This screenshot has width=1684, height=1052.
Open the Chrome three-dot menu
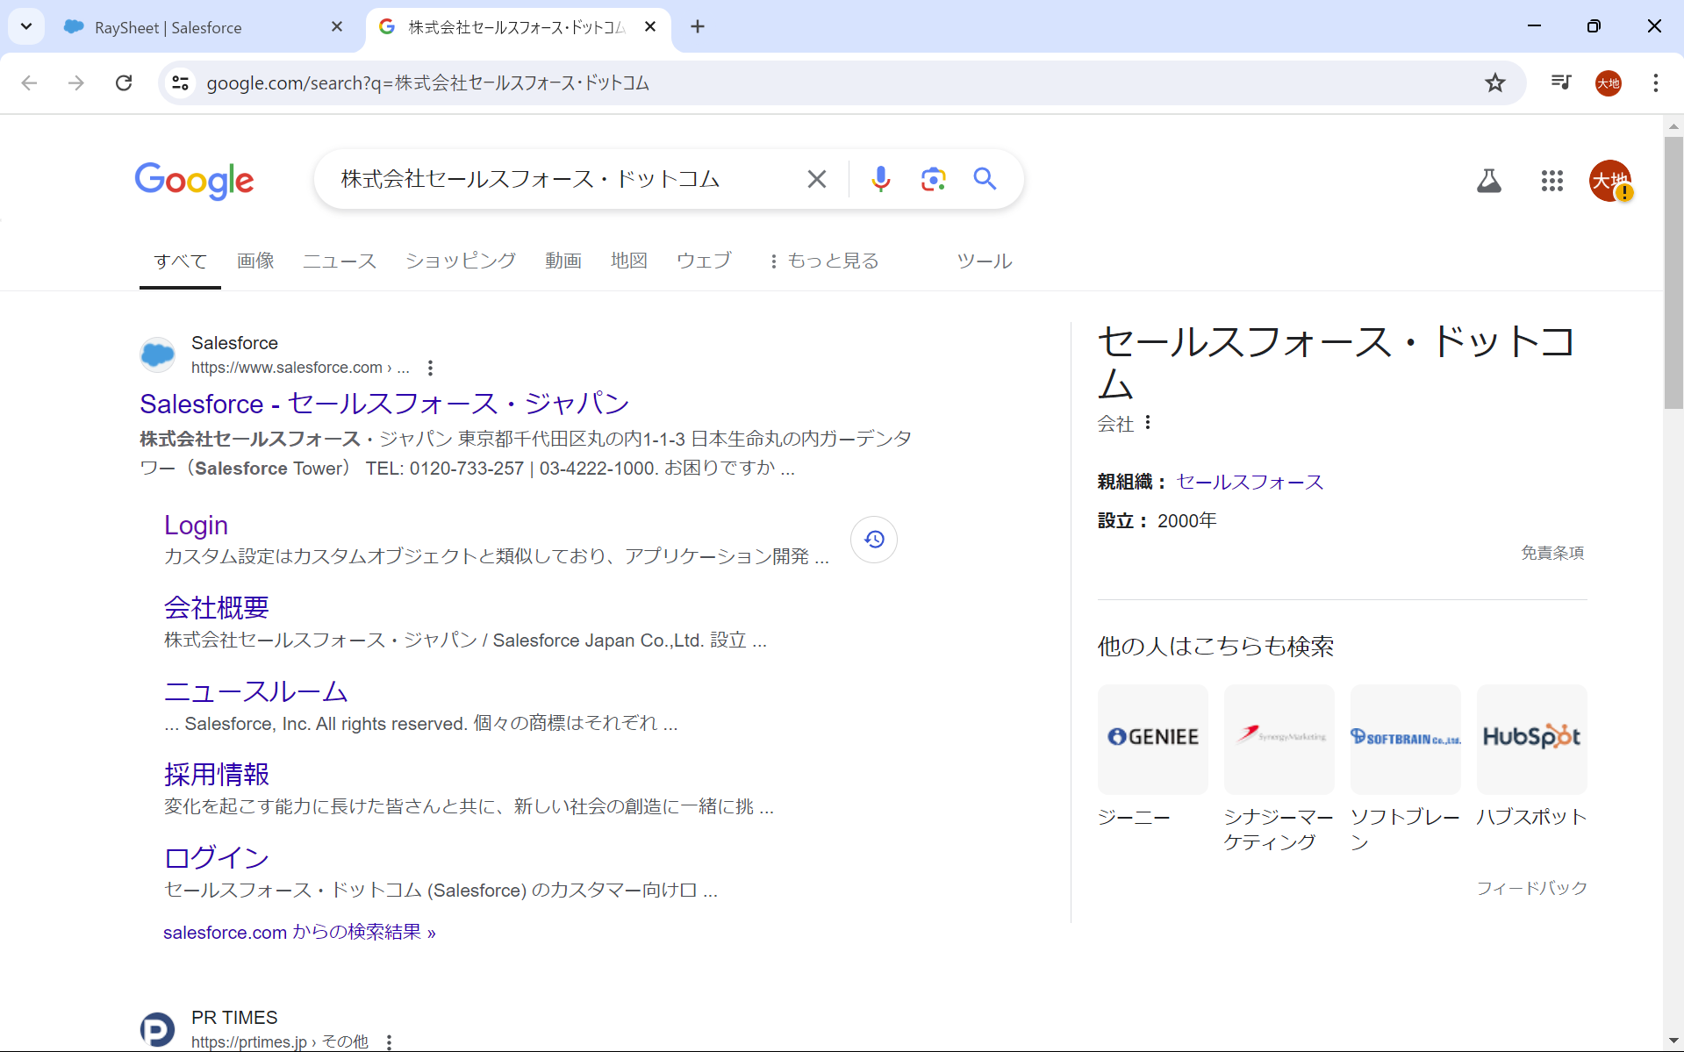pyautogui.click(x=1656, y=82)
